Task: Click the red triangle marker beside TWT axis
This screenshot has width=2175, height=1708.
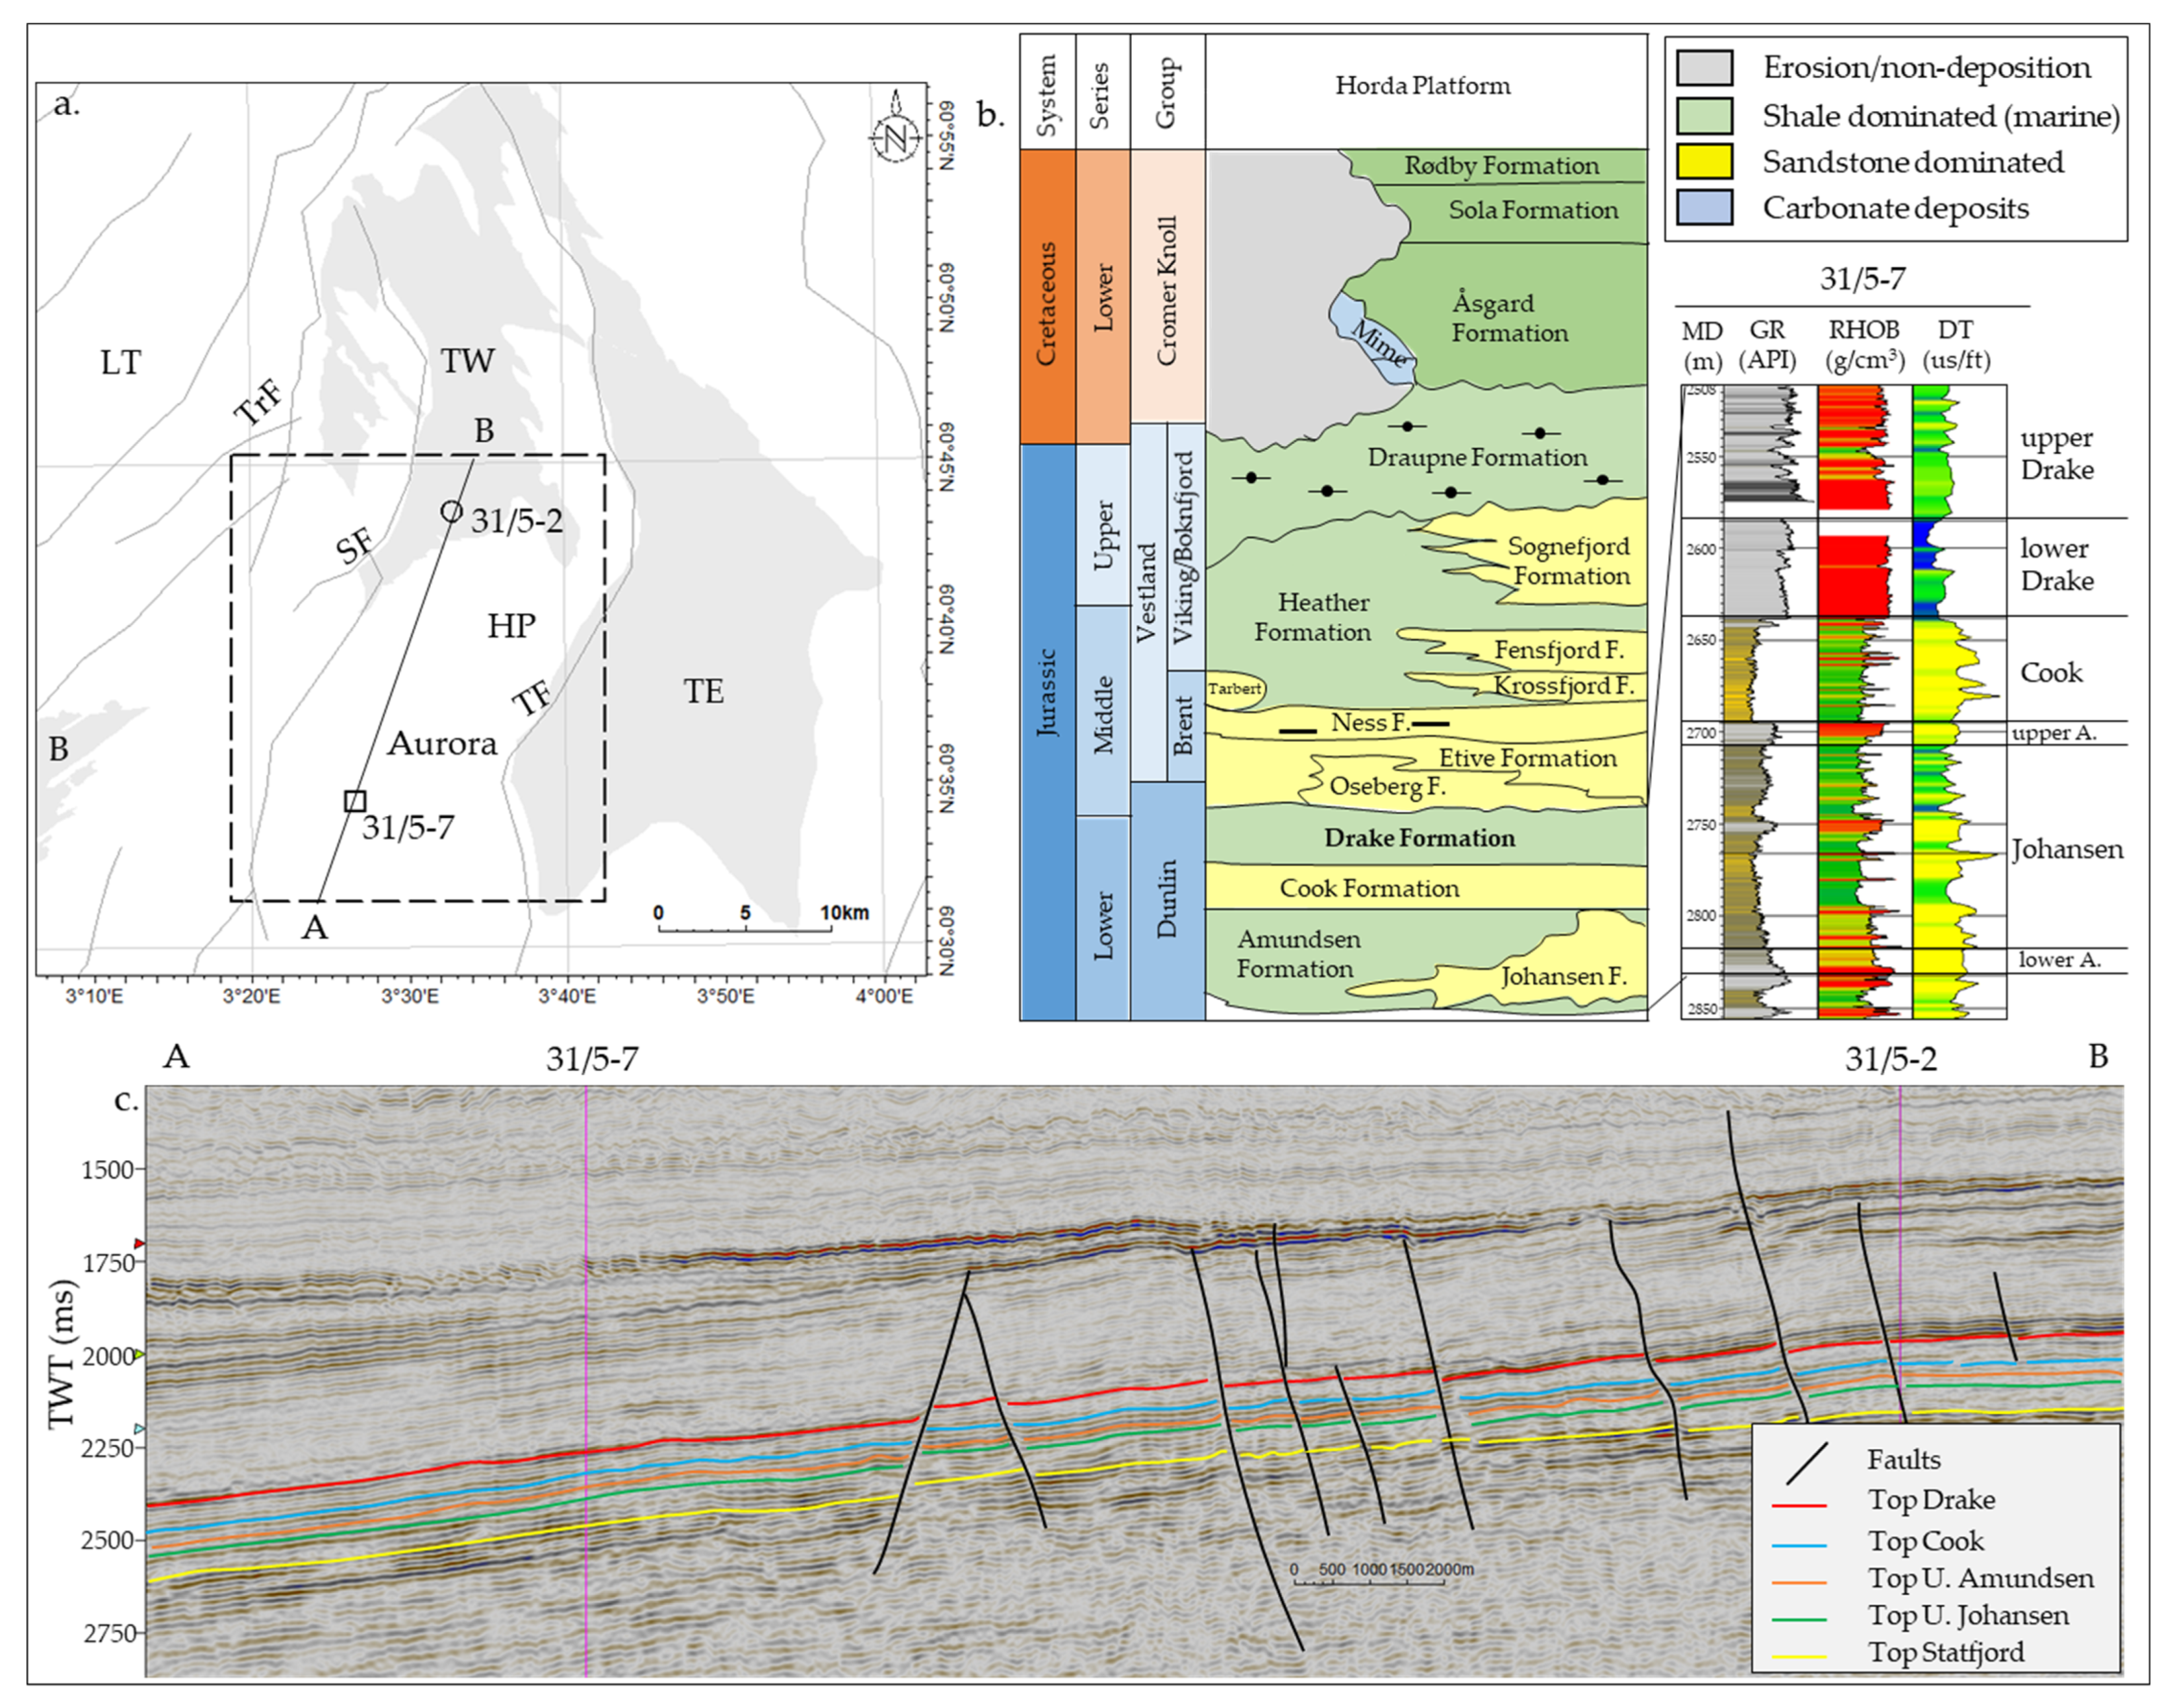Action: 140,1244
